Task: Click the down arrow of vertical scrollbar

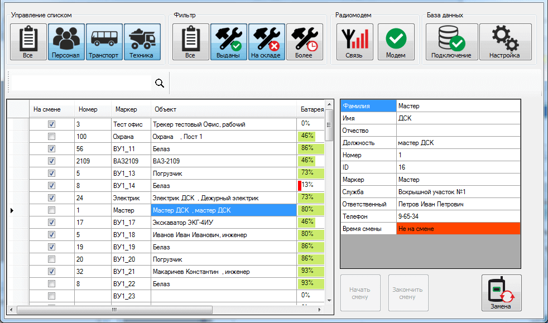Action: (x=329, y=300)
